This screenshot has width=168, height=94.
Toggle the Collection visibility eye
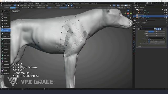pos(164,9)
